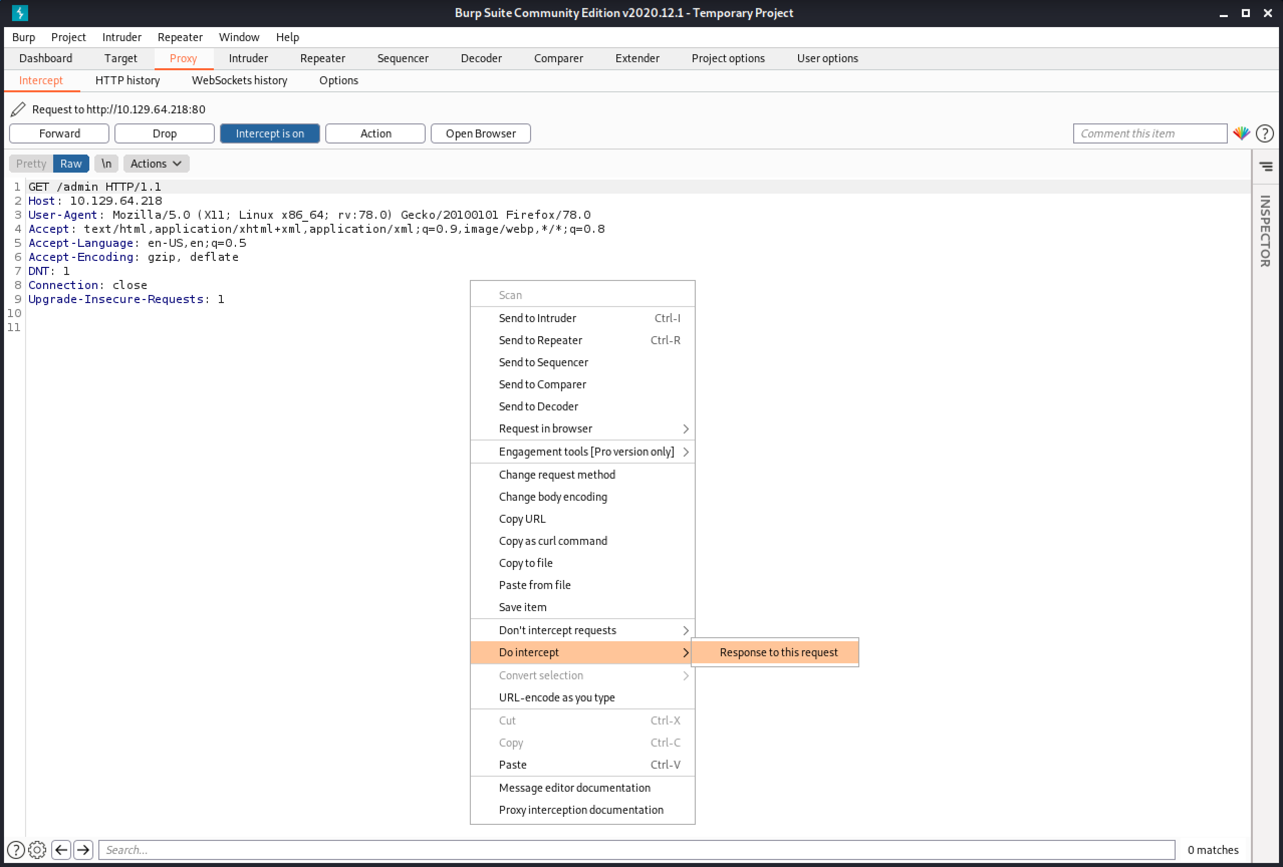
Task: Toggle the \n non-printable characters button
Action: [x=106, y=164]
